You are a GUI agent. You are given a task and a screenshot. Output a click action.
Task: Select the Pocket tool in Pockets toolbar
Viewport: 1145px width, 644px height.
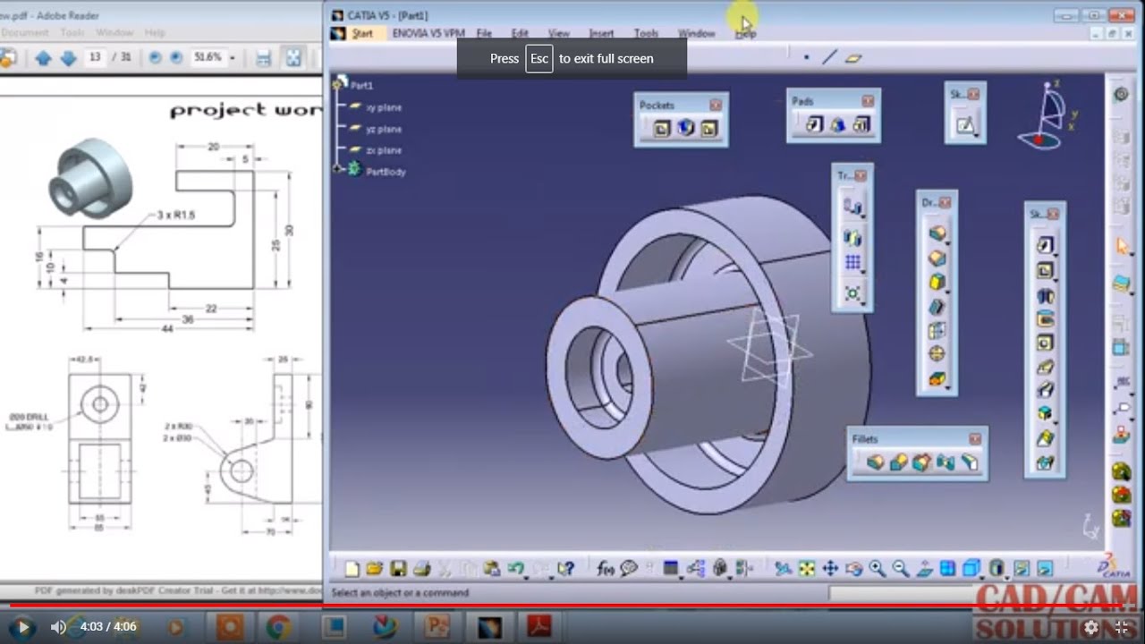(x=661, y=129)
